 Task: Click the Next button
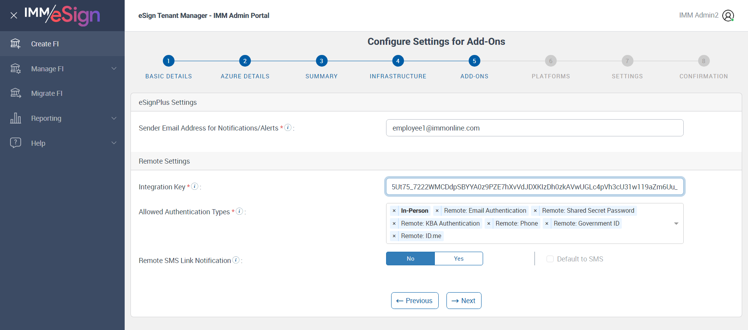[x=464, y=301]
